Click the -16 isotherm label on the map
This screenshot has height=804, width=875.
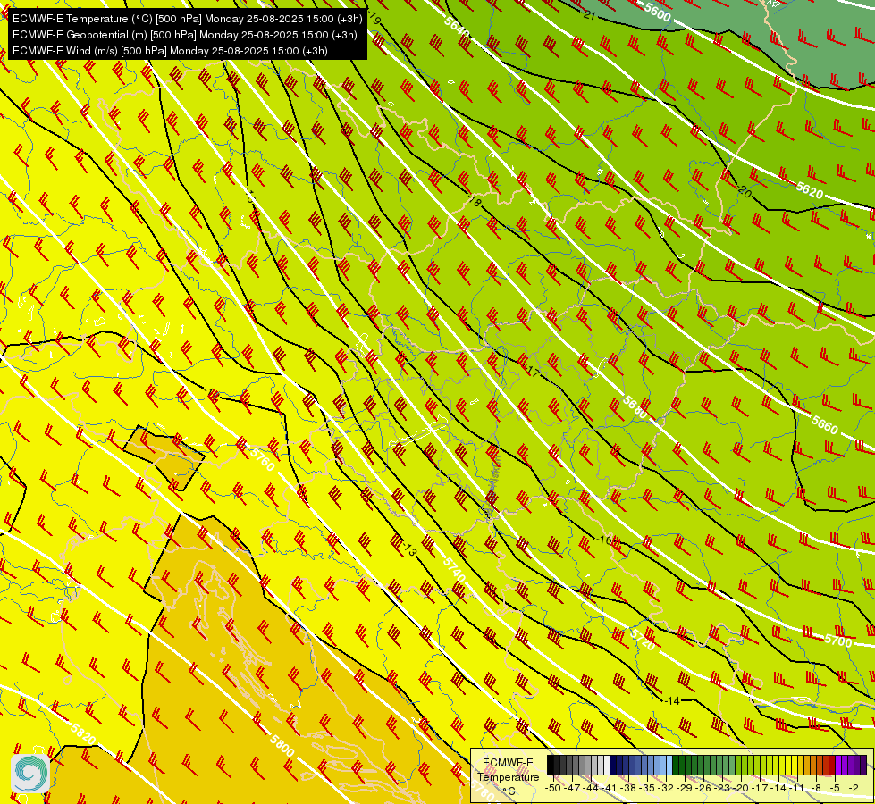(x=604, y=540)
